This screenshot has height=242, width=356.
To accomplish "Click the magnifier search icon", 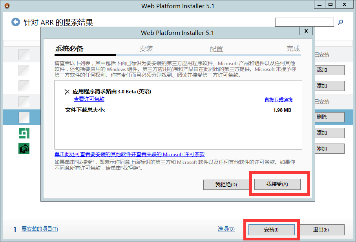I will 340,22.
